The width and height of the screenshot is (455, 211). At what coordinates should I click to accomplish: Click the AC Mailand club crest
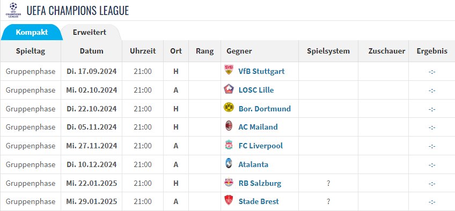click(229, 126)
